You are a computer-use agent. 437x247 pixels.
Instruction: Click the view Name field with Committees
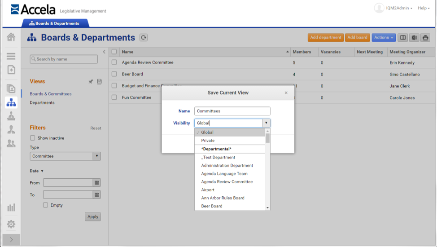click(x=232, y=111)
